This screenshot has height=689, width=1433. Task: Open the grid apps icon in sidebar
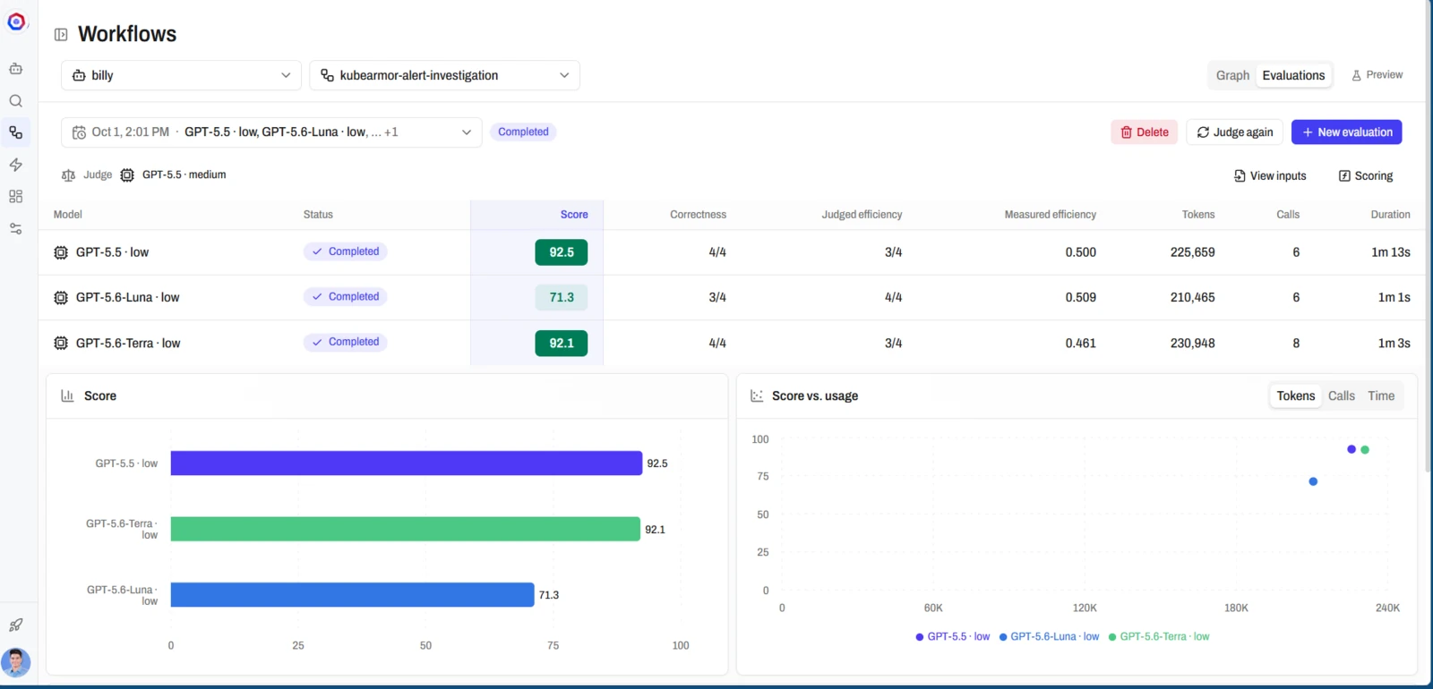point(16,197)
